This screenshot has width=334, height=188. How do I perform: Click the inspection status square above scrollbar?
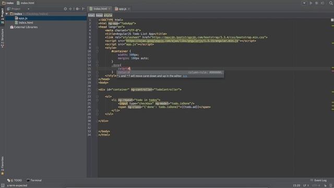click(x=332, y=20)
